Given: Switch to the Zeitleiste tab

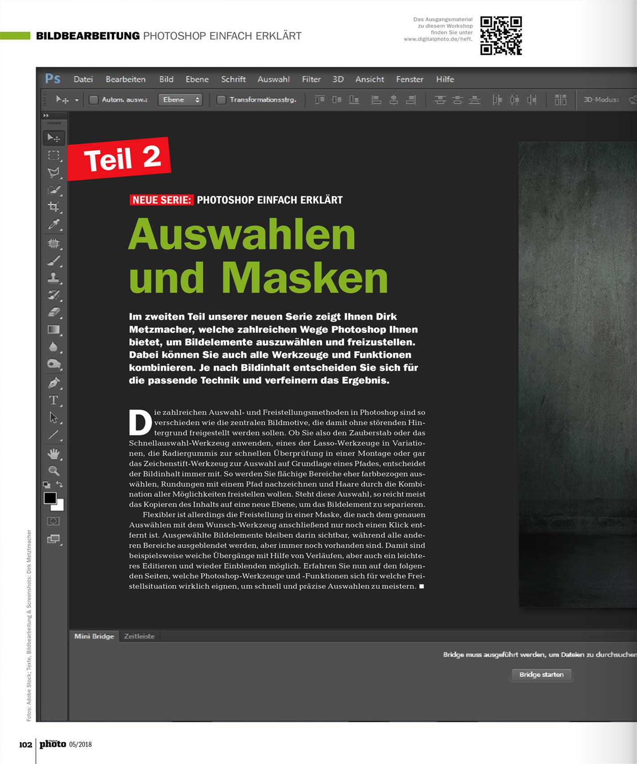Looking at the screenshot, I should coord(139,636).
